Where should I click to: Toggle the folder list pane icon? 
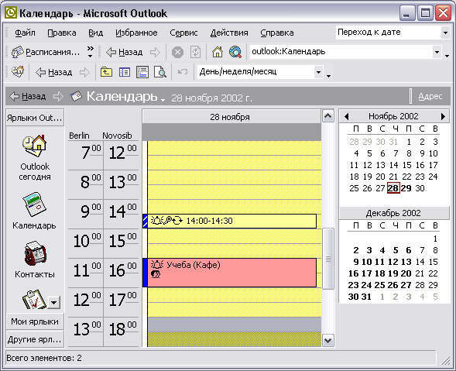point(125,72)
